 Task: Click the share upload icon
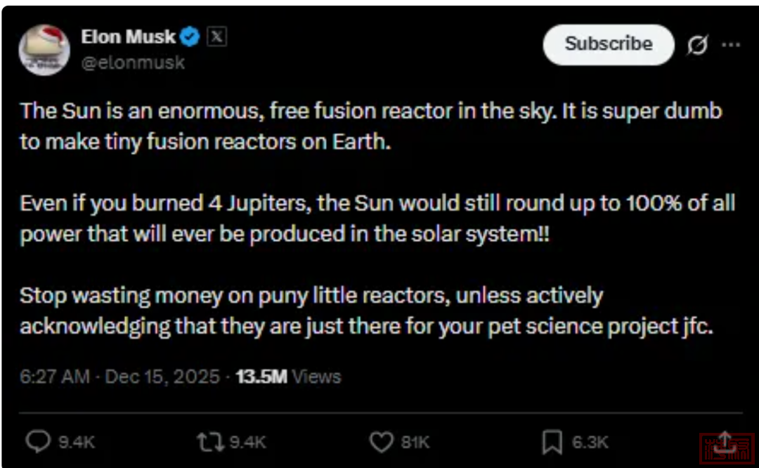coord(725,441)
